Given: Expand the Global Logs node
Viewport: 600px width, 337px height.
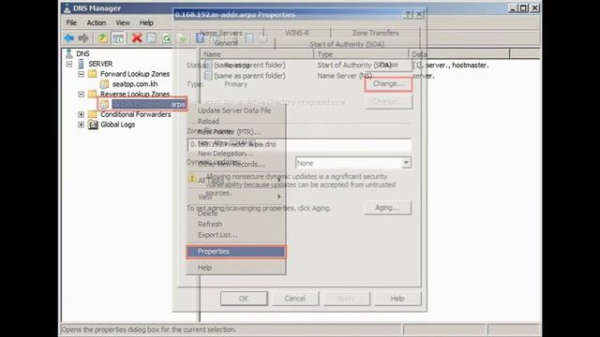Looking at the screenshot, I should coord(82,125).
